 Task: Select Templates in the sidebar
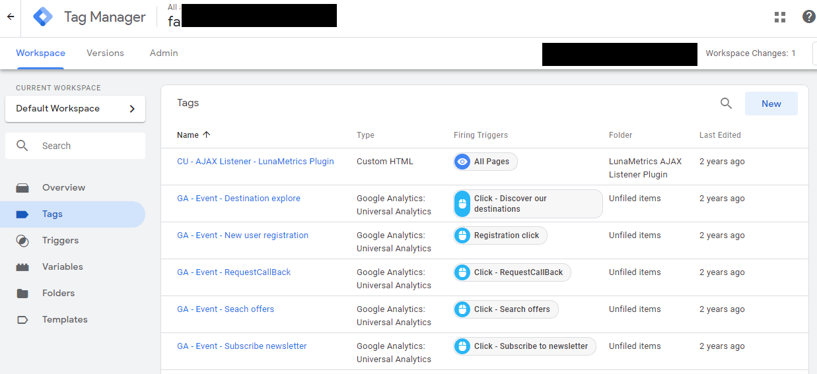pos(73,320)
